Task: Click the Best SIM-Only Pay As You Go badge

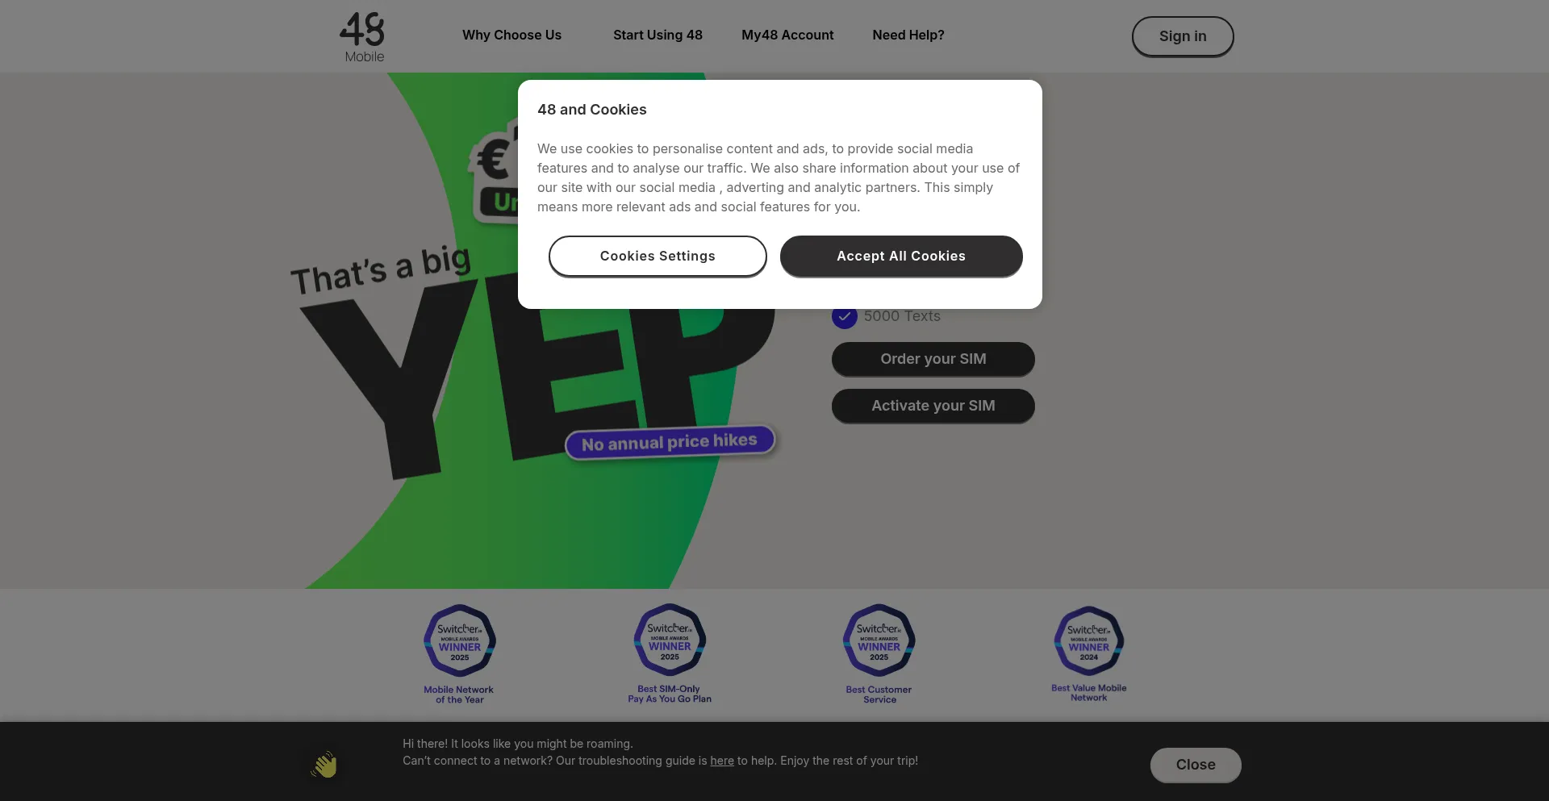Action: [670, 653]
